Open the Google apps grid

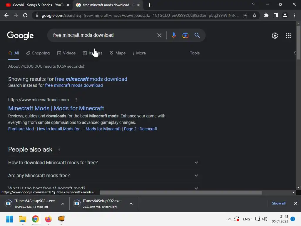click(x=288, y=36)
